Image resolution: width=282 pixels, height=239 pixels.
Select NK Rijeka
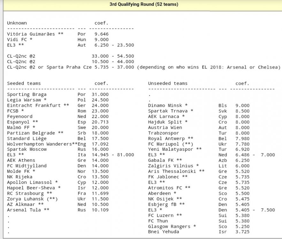pos(19,177)
